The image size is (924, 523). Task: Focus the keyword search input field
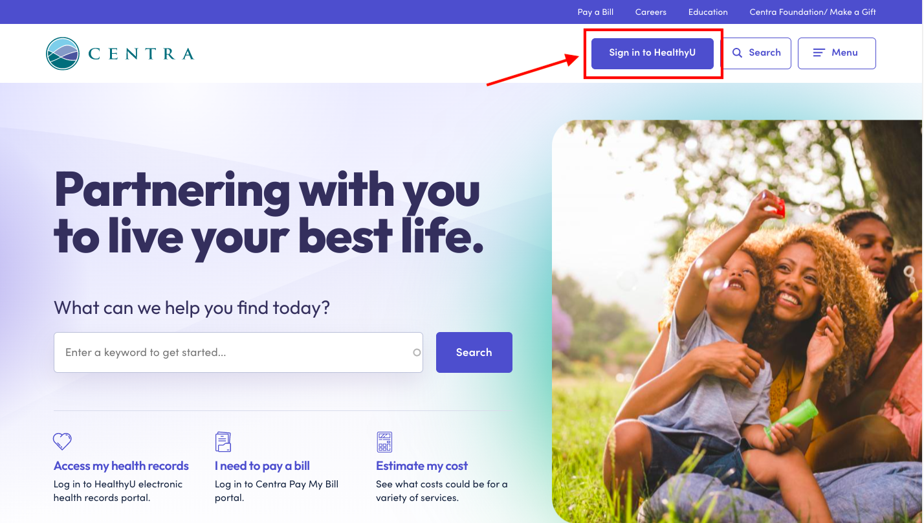coord(238,353)
